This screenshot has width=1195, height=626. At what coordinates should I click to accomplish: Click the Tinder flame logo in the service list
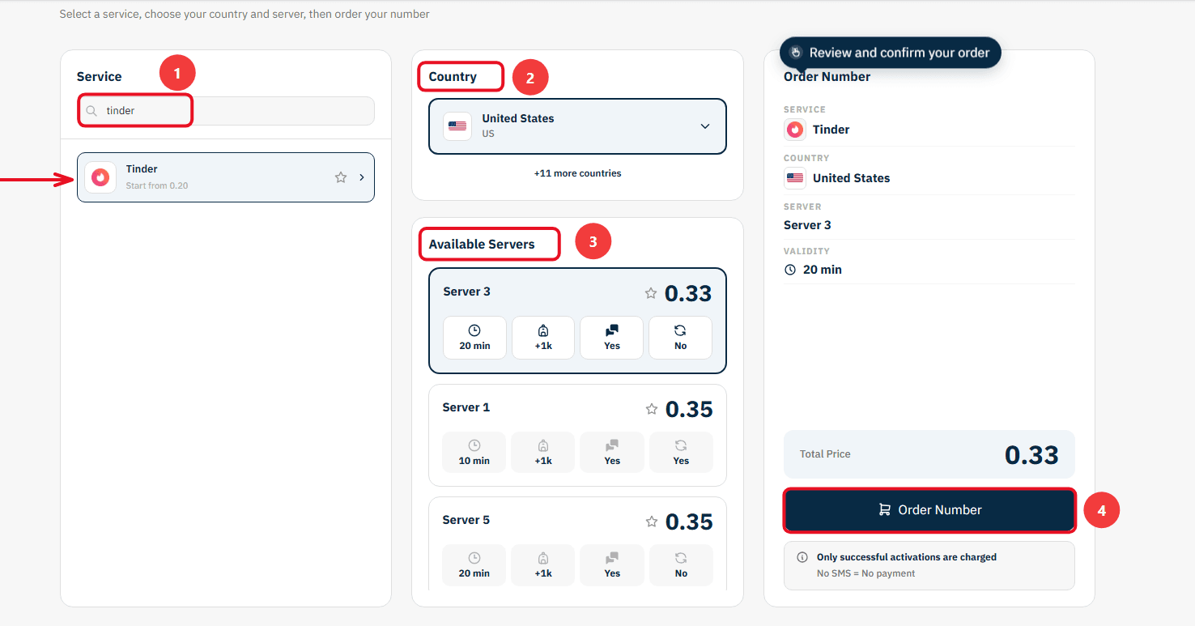100,177
